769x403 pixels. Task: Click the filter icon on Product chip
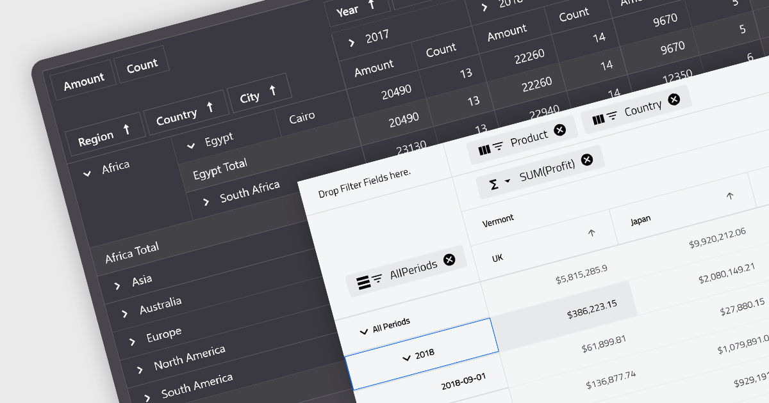pyautogui.click(x=498, y=146)
